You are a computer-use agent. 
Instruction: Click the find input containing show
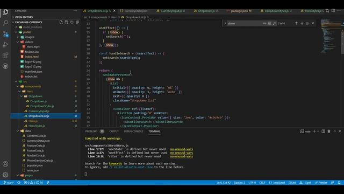245,23
